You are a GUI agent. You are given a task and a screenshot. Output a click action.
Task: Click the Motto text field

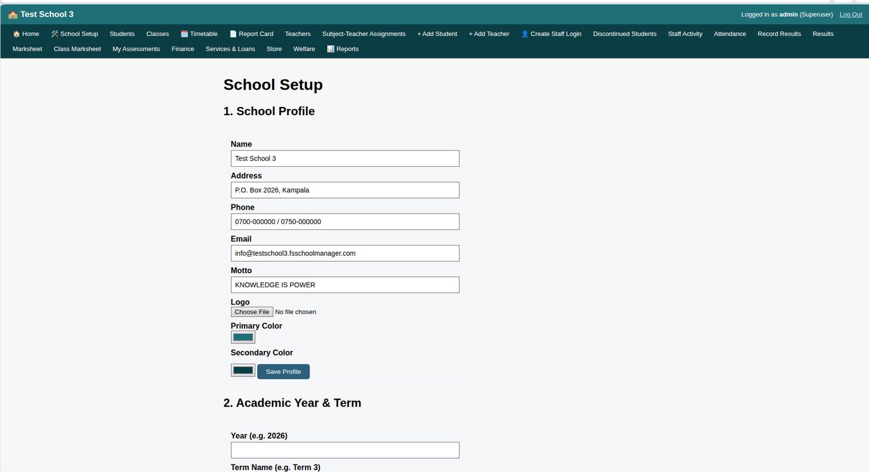point(345,285)
